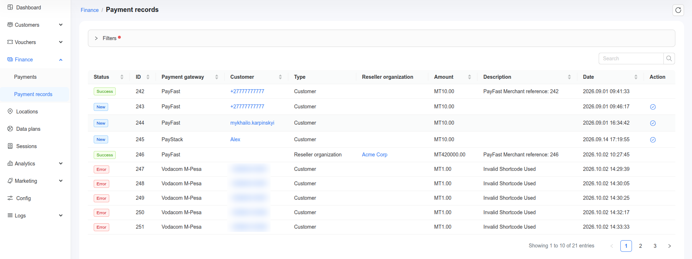Click the Sessions icon in sidebar

click(x=10, y=146)
